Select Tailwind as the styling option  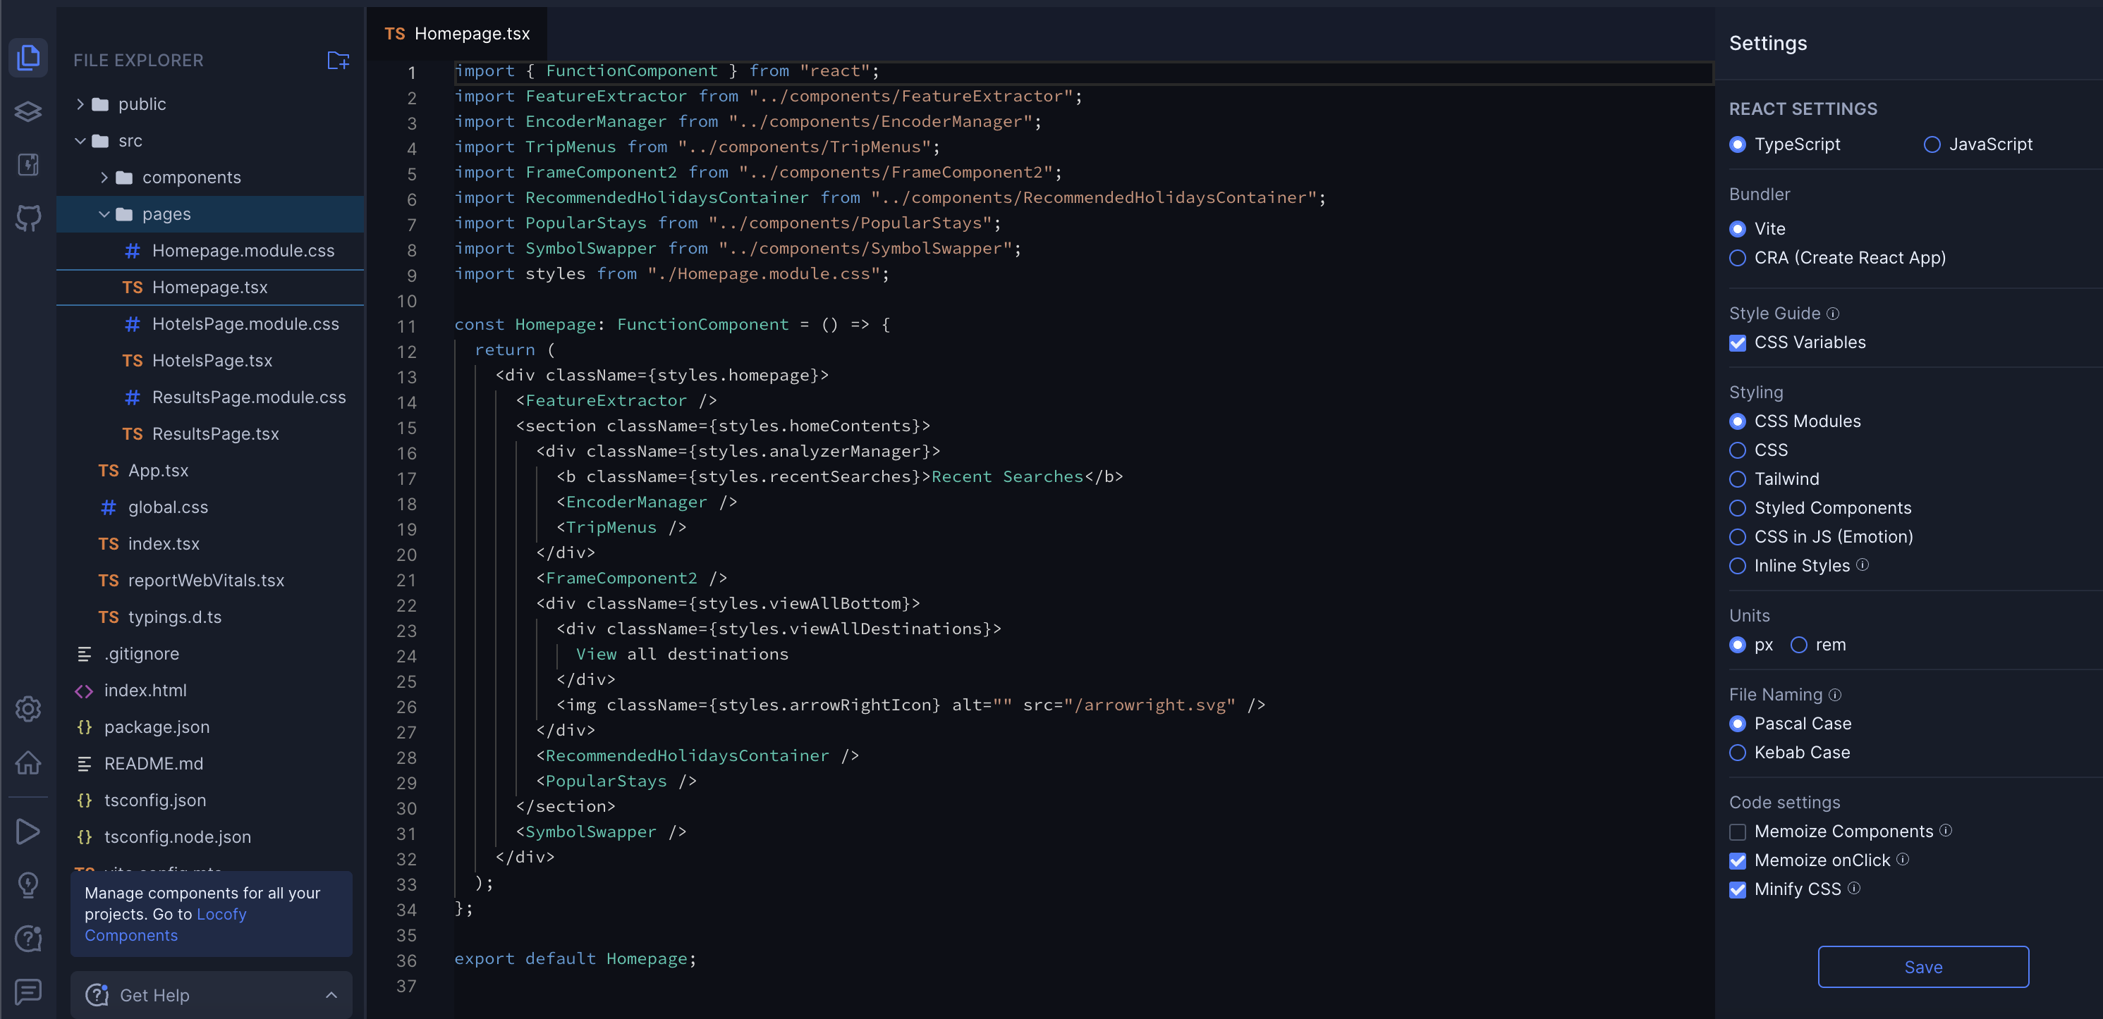point(1738,479)
